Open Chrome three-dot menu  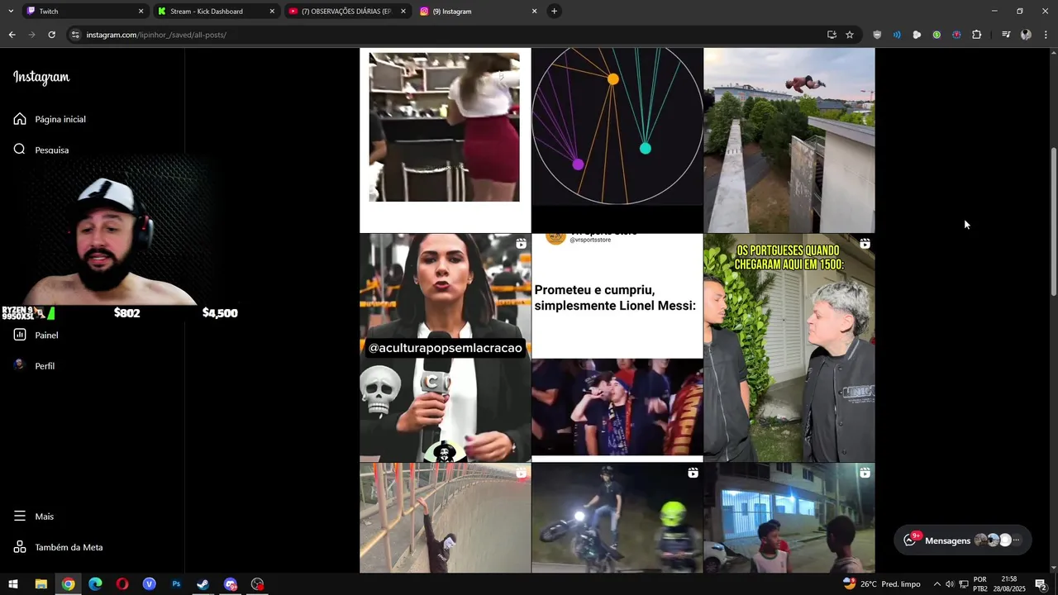[1046, 35]
